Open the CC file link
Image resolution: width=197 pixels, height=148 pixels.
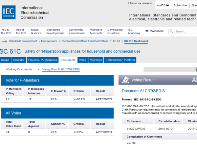tap(131, 143)
